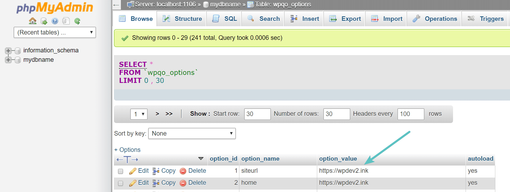Click the collapse sidebar arrow icon
510x192 pixels.
[x=116, y=5]
